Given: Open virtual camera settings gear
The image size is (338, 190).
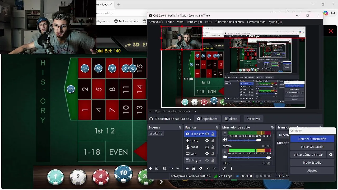Looking at the screenshot, I should pyautogui.click(x=331, y=155).
